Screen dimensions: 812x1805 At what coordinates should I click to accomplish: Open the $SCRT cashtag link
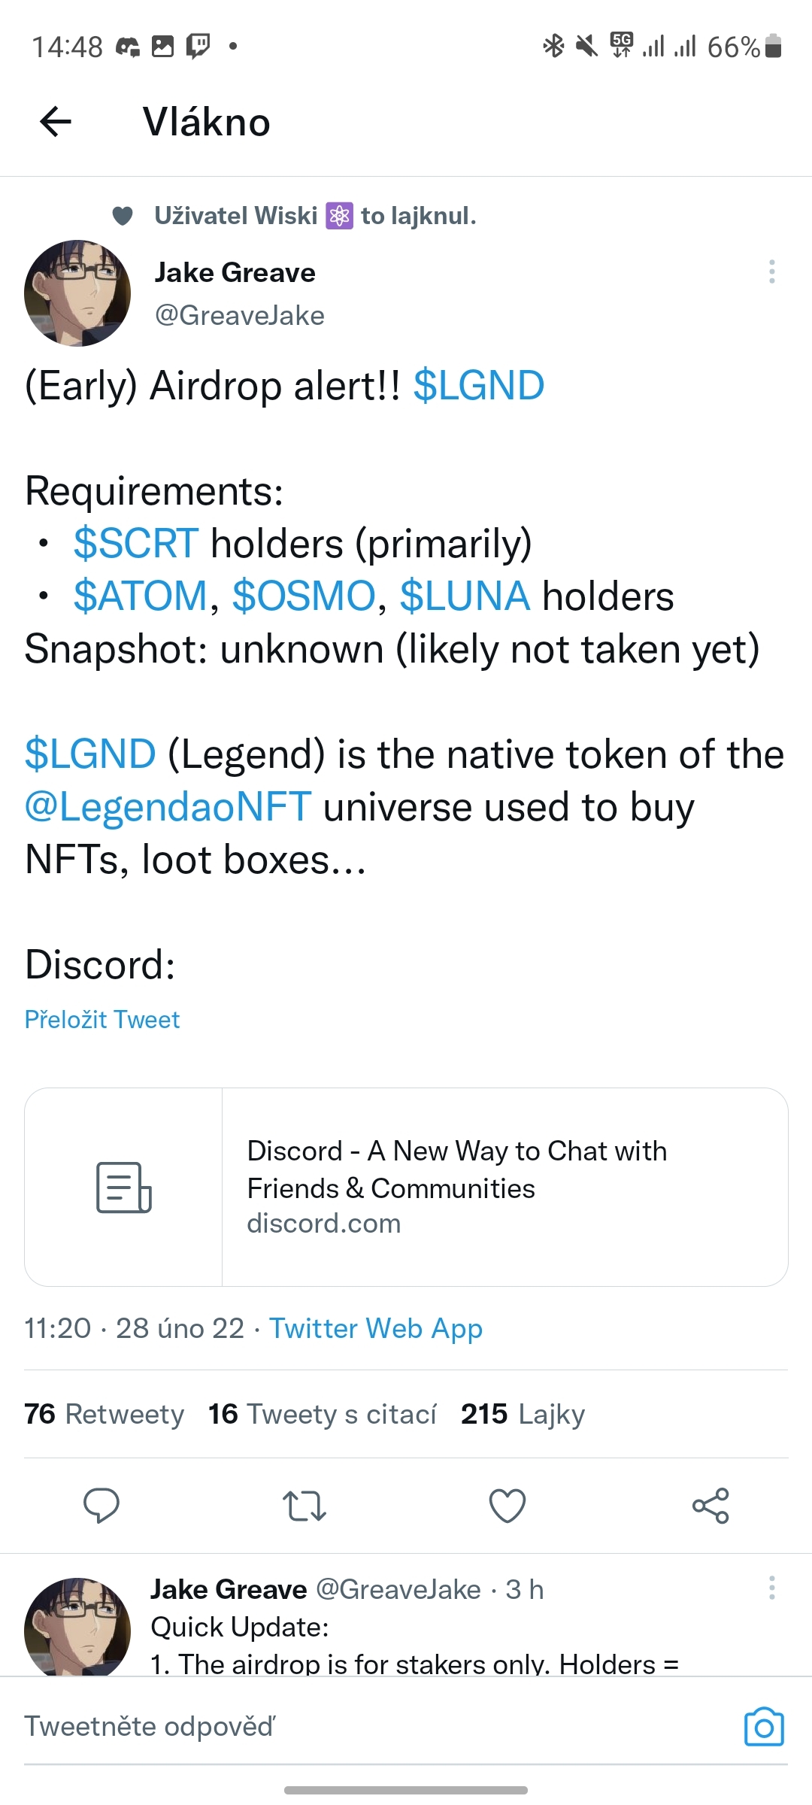click(135, 543)
